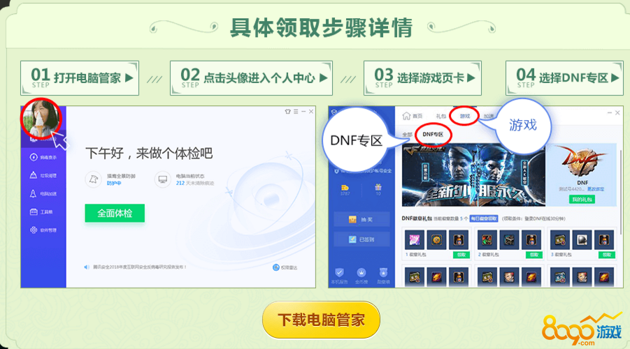Open the 礼包 tab

point(441,116)
